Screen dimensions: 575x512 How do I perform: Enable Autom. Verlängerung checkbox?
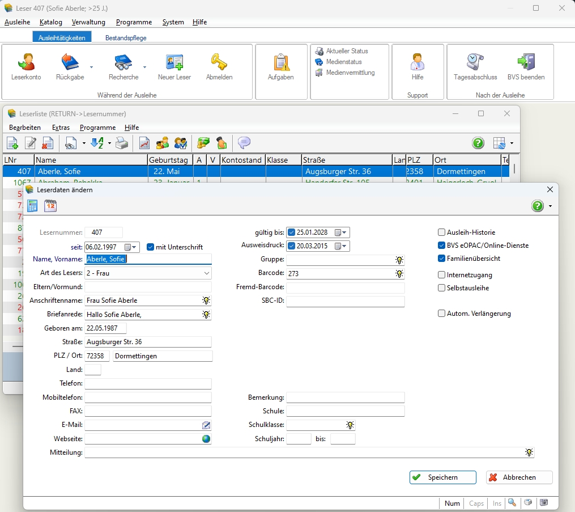(441, 314)
